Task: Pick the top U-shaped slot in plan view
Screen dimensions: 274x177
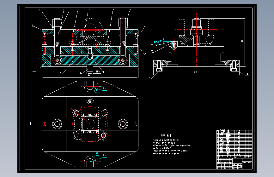Action: [90, 87]
